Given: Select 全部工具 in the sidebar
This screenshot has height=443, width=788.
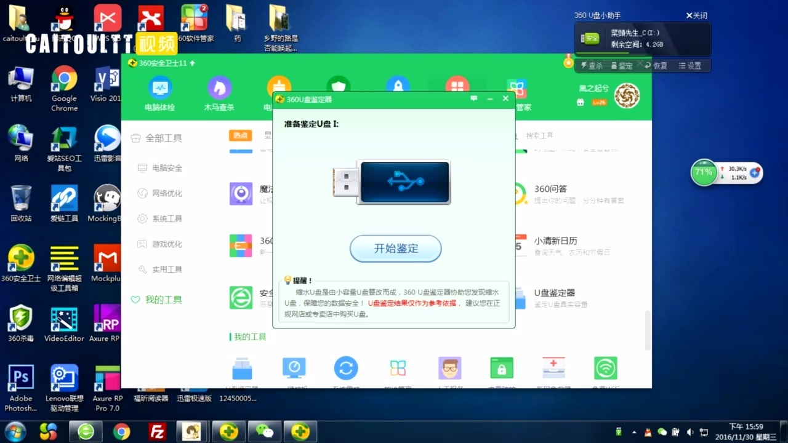Looking at the screenshot, I should (156, 138).
